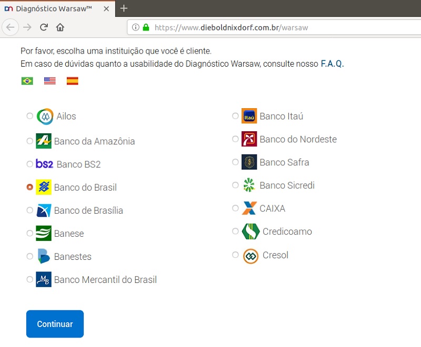Screen dimensions: 421x347
Task: Show site information icon in address bar
Action: pyautogui.click(x=136, y=27)
